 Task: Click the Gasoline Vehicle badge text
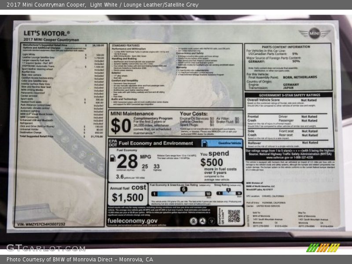coord(229,143)
